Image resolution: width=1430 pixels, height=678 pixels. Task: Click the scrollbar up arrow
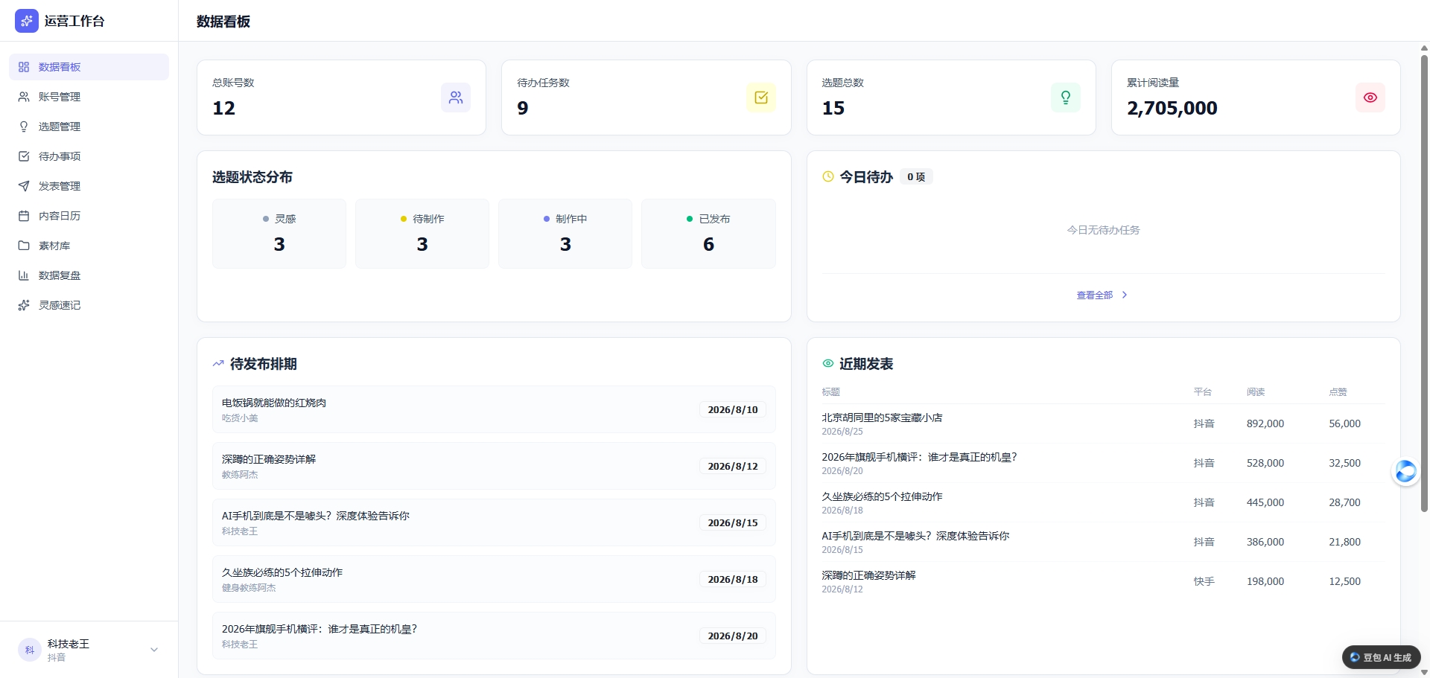(x=1424, y=48)
